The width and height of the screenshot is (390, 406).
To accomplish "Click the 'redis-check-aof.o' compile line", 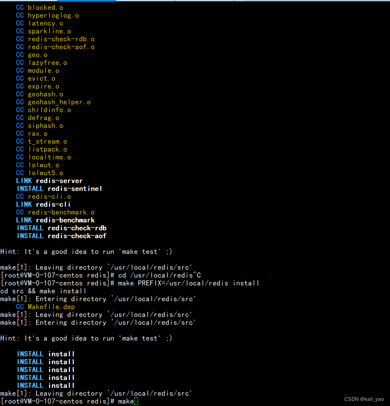I will (x=55, y=47).
